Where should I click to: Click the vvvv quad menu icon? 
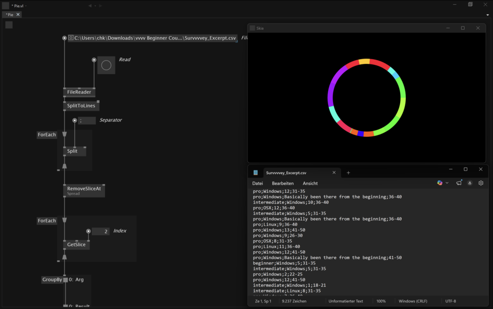6,5
